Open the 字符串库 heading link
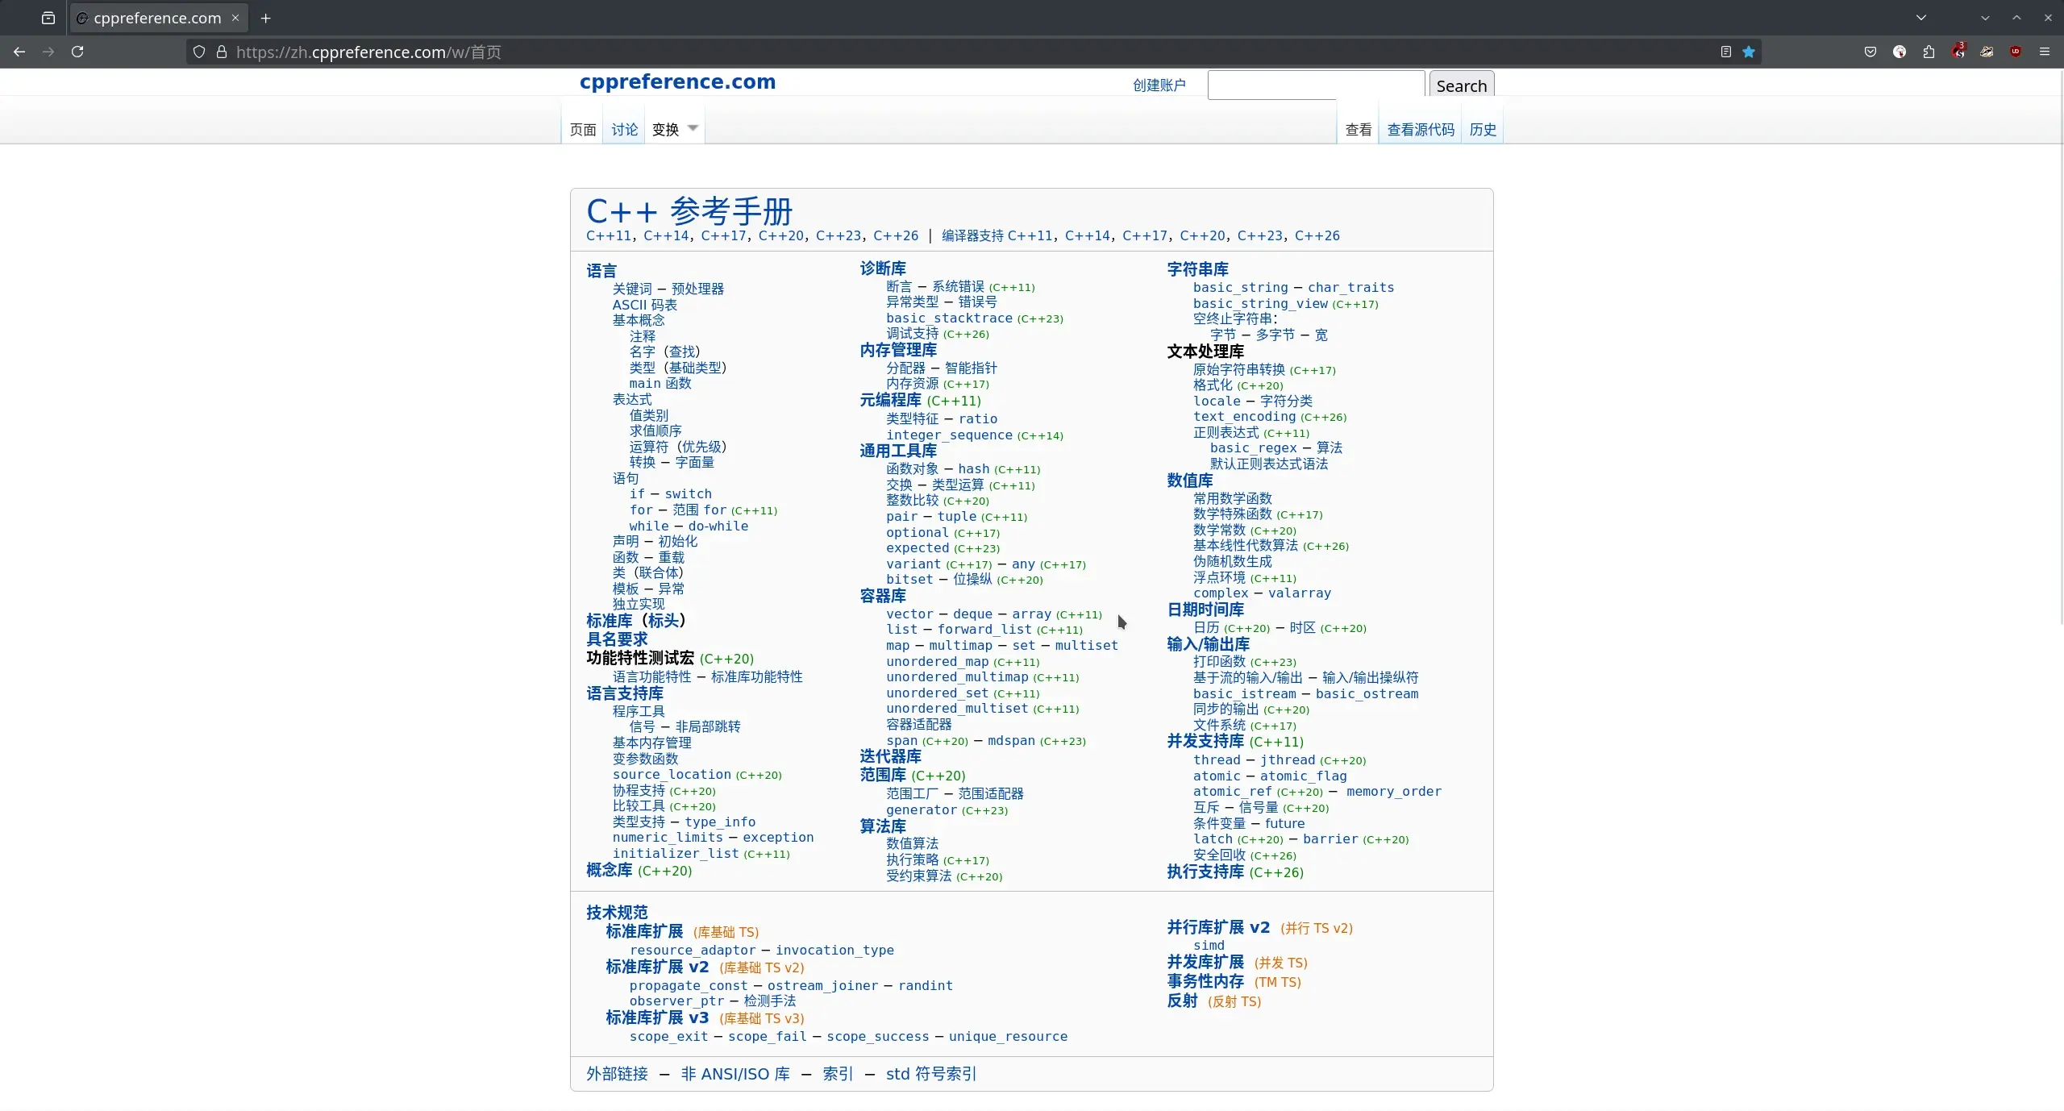 click(1197, 269)
